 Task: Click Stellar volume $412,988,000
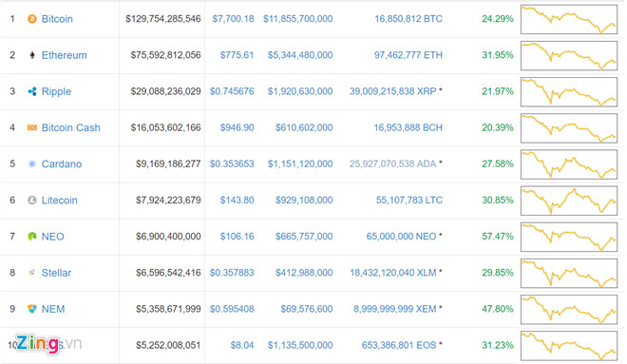point(304,273)
